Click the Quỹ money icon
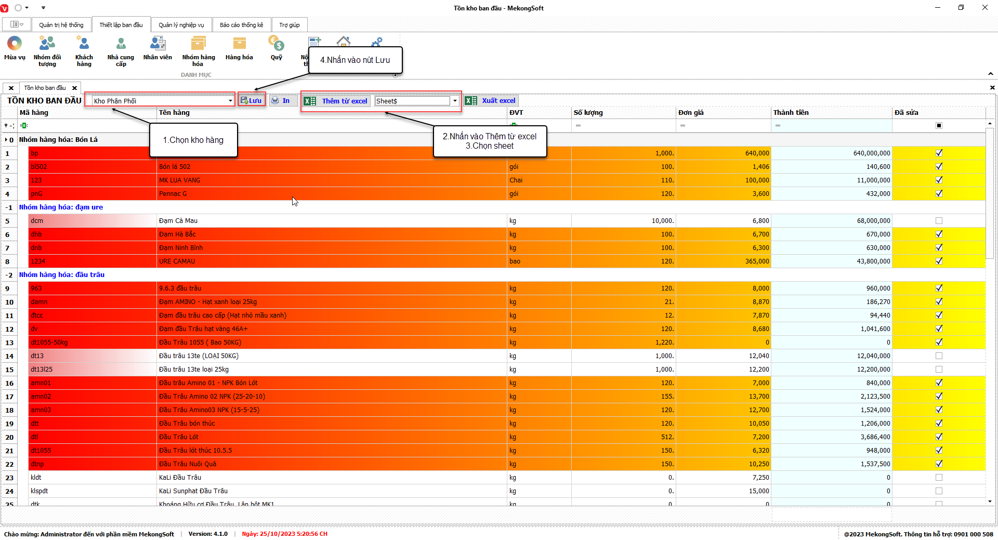 [x=276, y=44]
